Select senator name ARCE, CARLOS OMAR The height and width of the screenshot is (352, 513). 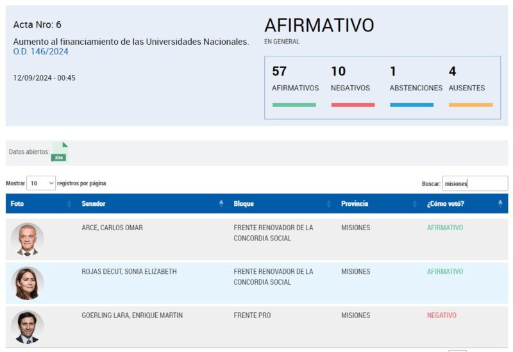[112, 228]
